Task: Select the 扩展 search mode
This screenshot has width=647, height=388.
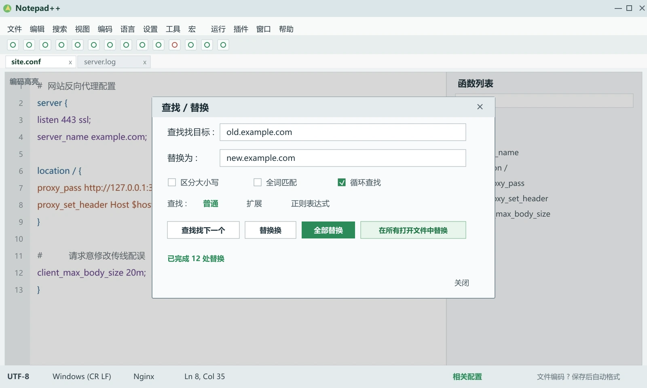Action: click(254, 204)
